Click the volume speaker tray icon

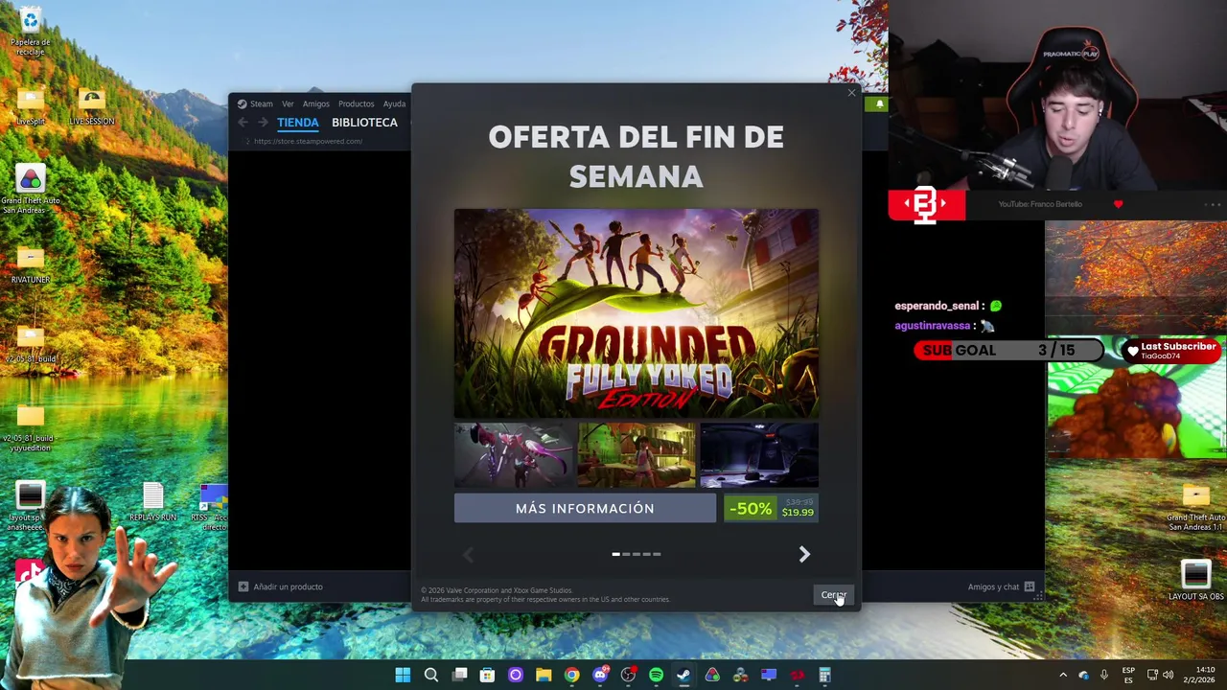tap(1168, 675)
